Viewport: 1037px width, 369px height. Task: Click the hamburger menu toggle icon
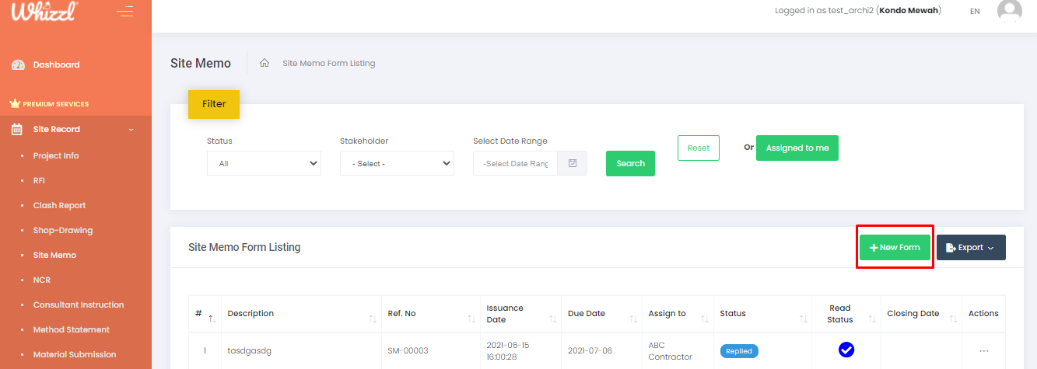click(124, 11)
